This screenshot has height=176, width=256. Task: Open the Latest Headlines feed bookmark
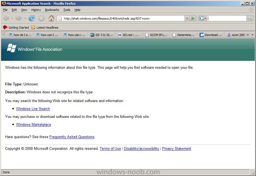click(x=45, y=28)
